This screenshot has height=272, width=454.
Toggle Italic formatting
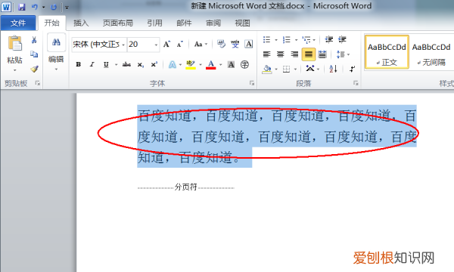pyautogui.click(x=92, y=64)
